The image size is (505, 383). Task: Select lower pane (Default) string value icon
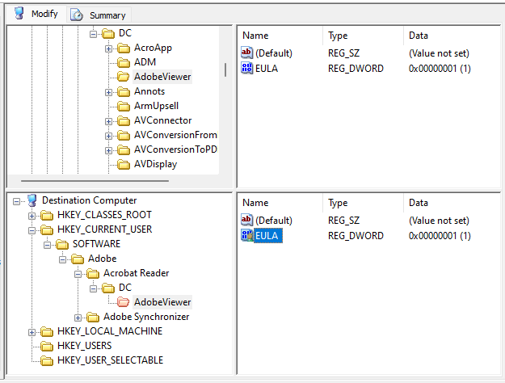click(x=246, y=220)
